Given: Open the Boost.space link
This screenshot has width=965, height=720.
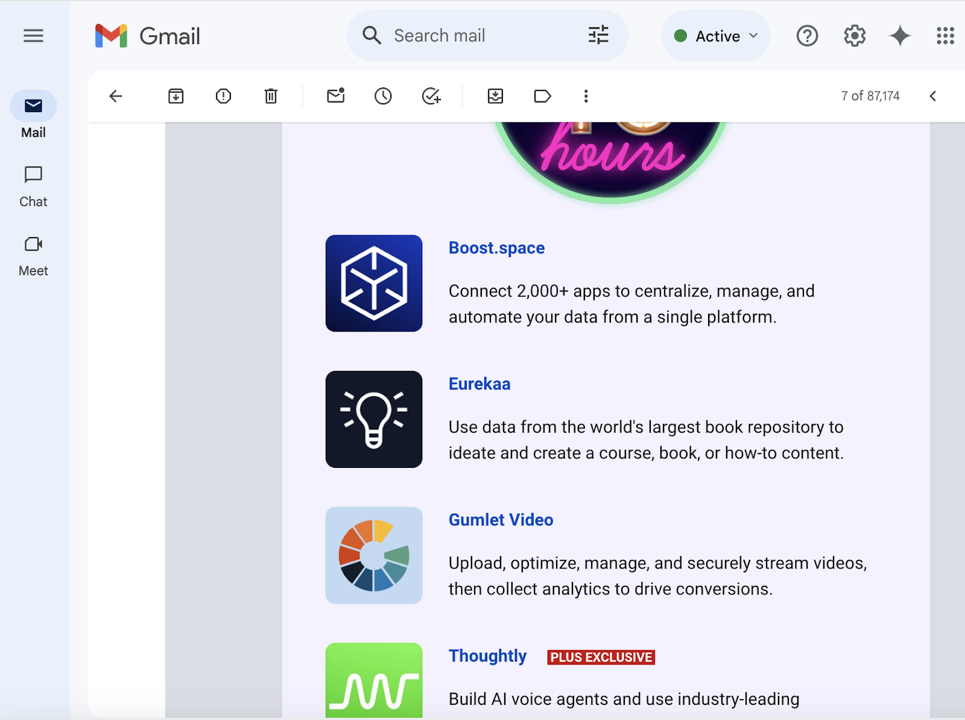Looking at the screenshot, I should pos(496,248).
